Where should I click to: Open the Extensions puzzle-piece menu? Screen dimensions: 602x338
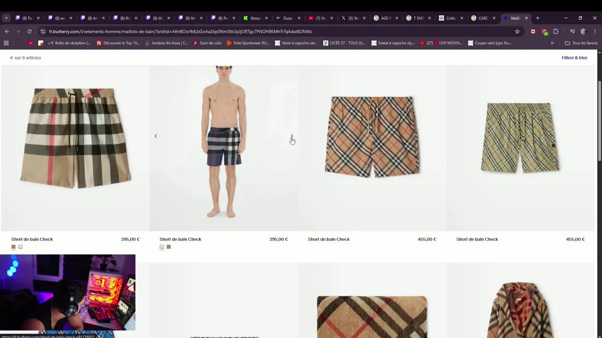(556, 31)
